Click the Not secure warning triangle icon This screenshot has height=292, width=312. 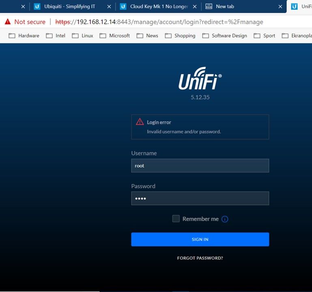tap(7, 22)
